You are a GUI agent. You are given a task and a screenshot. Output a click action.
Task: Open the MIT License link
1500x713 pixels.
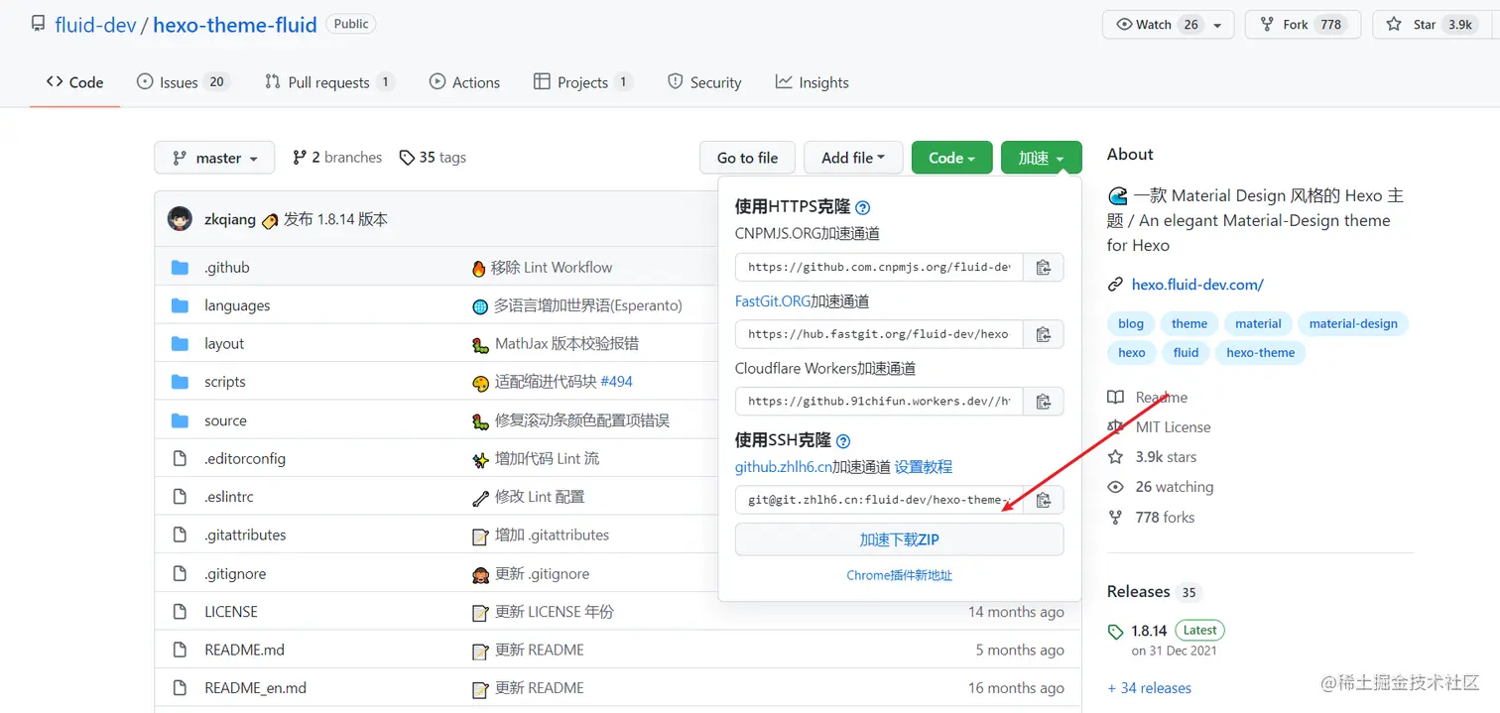point(1174,427)
